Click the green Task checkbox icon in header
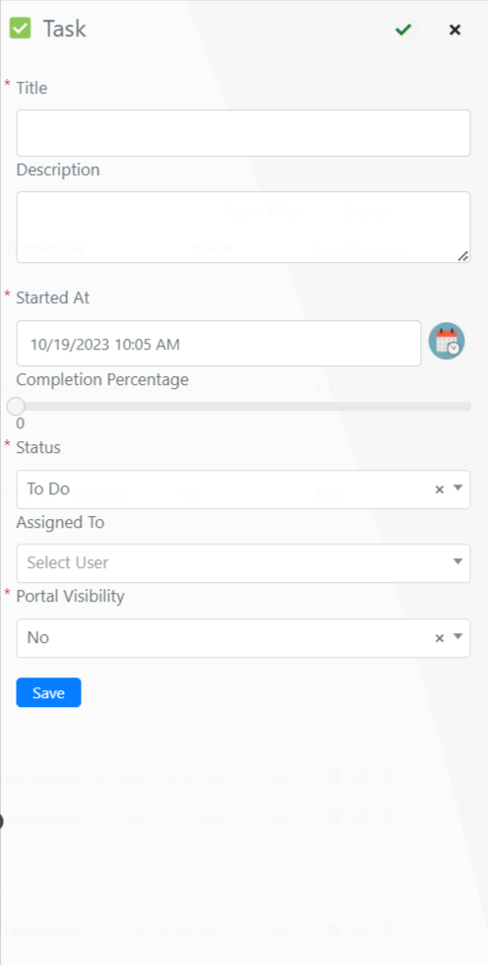Image resolution: width=488 pixels, height=965 pixels. click(x=21, y=29)
